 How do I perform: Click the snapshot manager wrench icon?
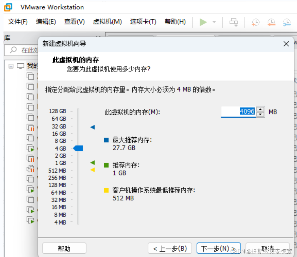[287, 23]
